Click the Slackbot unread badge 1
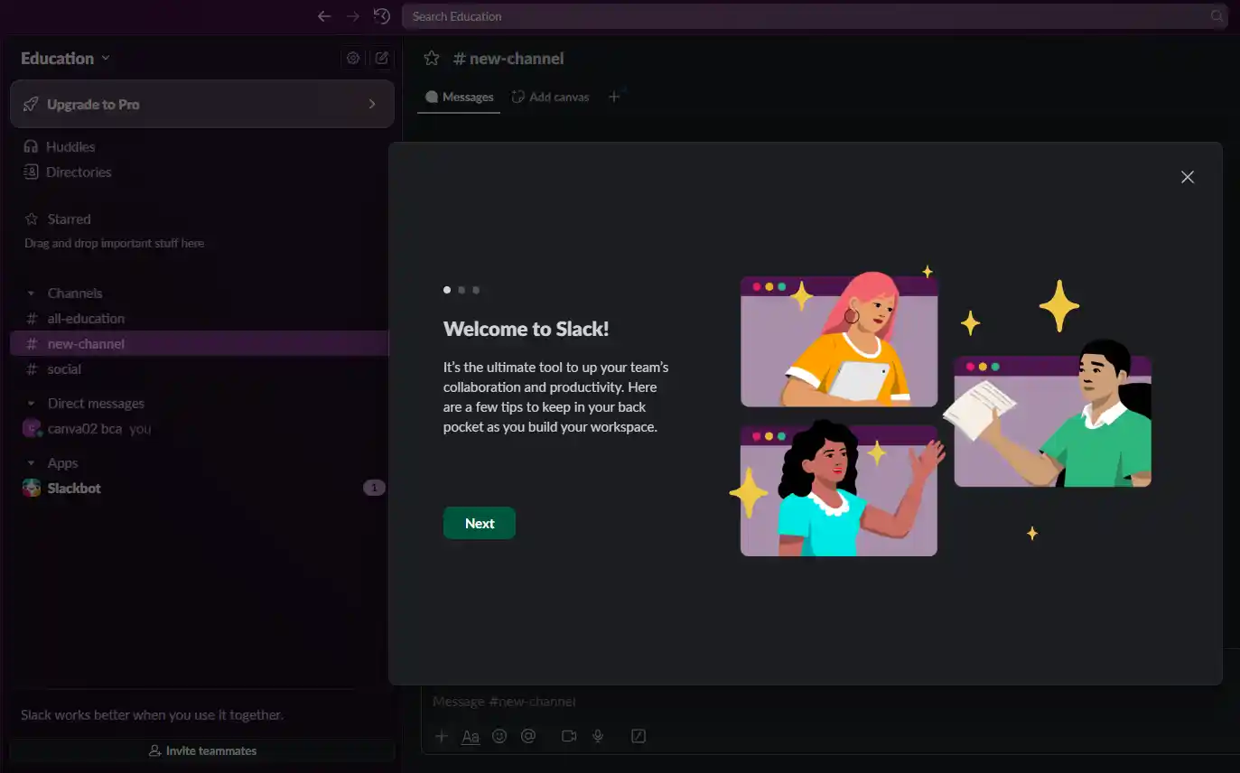Viewport: 1240px width, 773px height. tap(374, 488)
